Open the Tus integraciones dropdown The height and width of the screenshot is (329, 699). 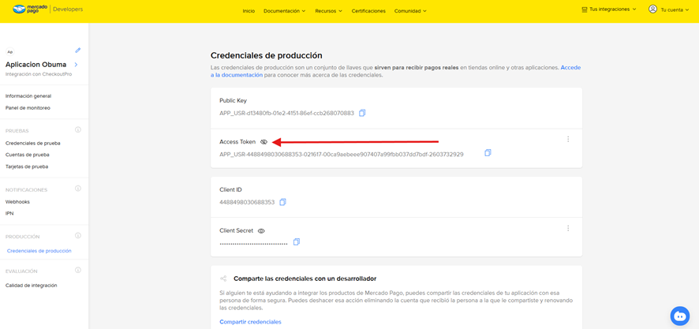pyautogui.click(x=608, y=9)
